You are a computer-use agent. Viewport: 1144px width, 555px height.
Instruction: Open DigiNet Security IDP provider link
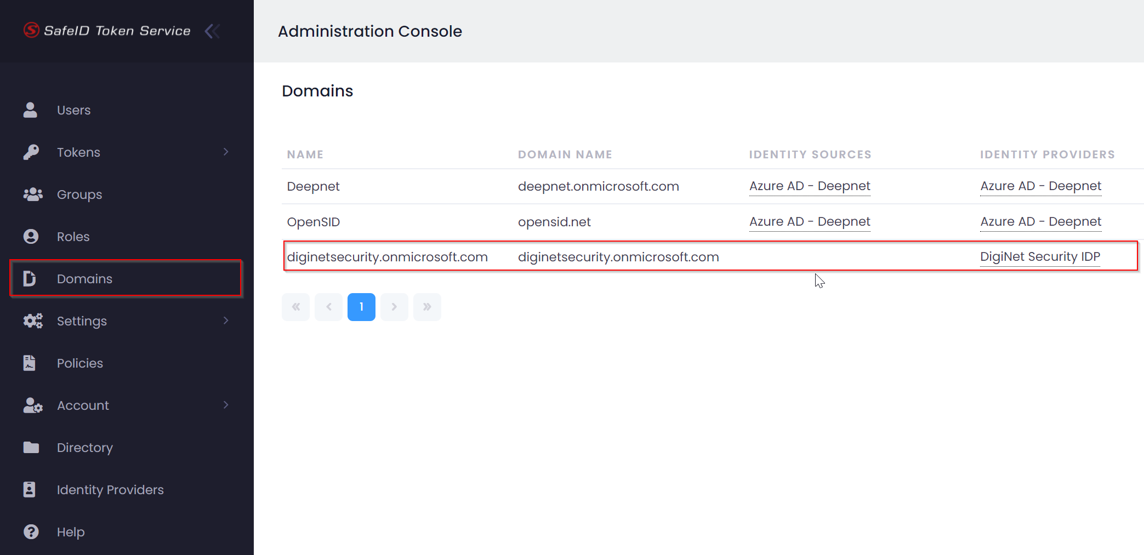tap(1040, 257)
